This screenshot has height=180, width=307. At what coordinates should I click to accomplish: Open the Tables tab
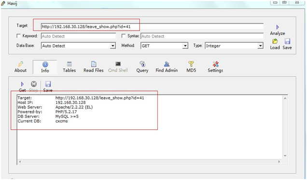point(70,67)
